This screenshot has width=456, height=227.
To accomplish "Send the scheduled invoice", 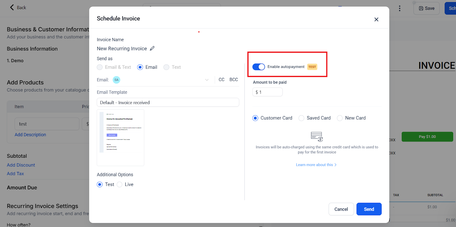I will coord(369,209).
